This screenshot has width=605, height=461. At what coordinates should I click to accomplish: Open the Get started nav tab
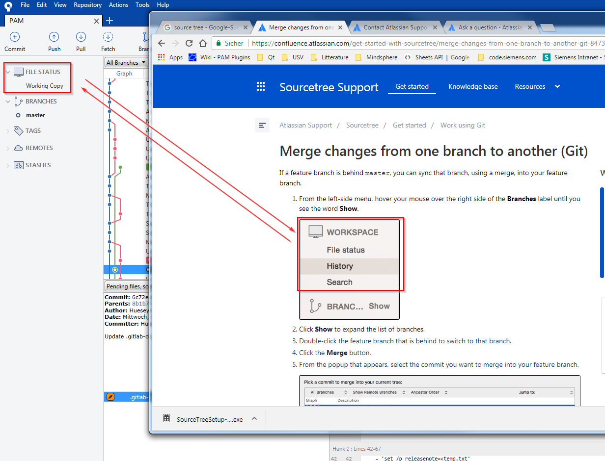tap(412, 86)
